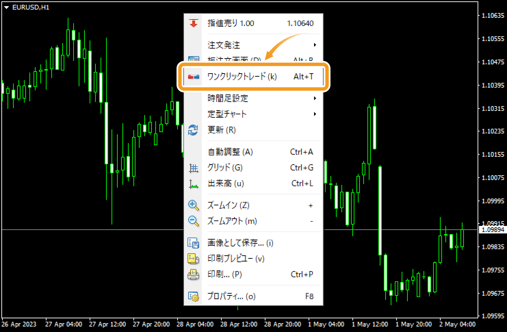The image size is (507, 332).
Task: Click the 1.10235 price scale label
Action: [493, 131]
